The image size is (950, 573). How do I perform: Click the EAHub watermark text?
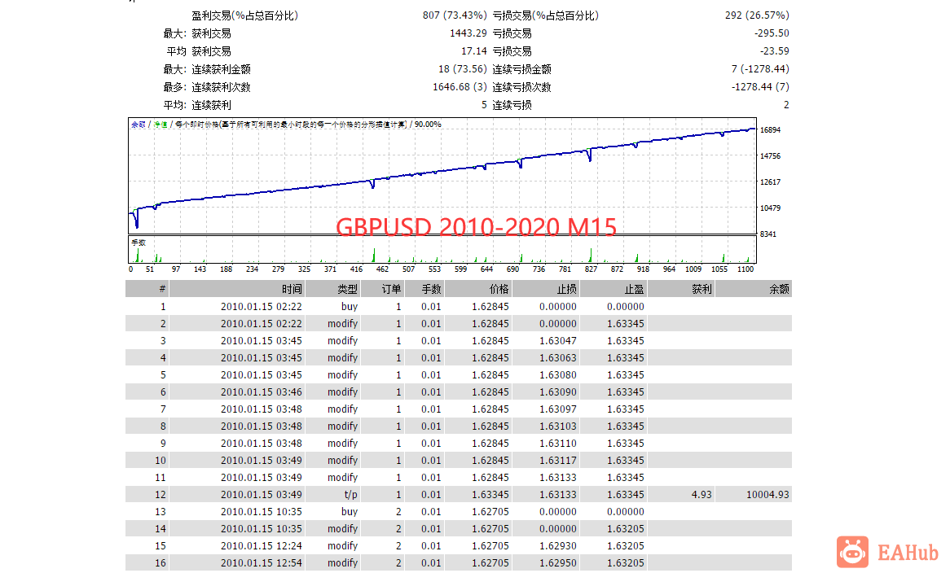908,553
